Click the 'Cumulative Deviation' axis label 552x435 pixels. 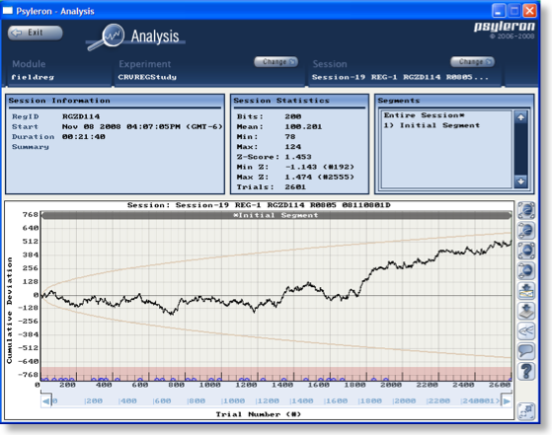10,310
